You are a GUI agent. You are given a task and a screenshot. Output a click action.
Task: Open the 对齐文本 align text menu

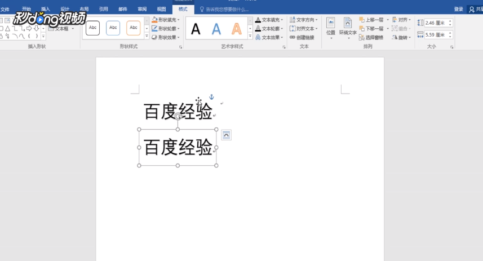pos(304,29)
